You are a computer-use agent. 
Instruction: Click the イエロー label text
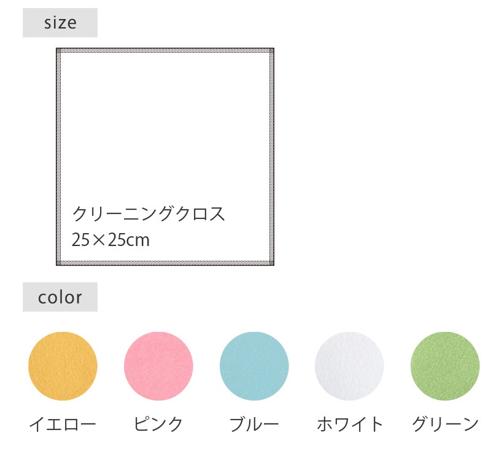click(x=63, y=424)
